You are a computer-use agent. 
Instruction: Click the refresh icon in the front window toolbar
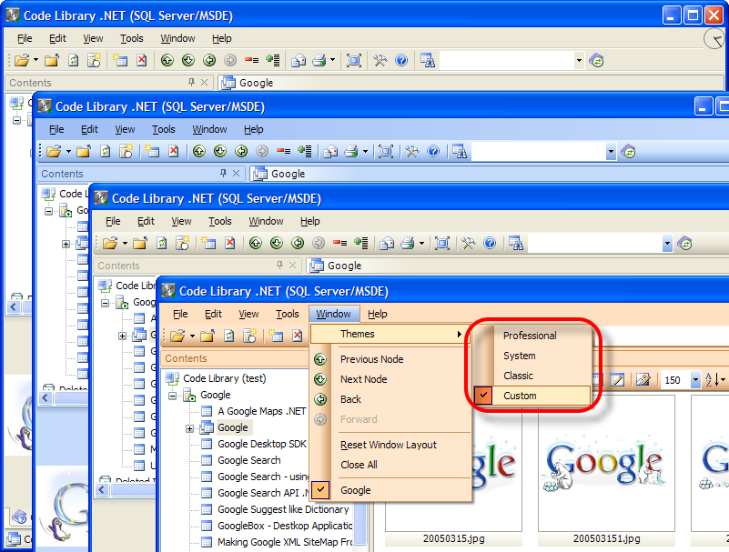(x=228, y=336)
